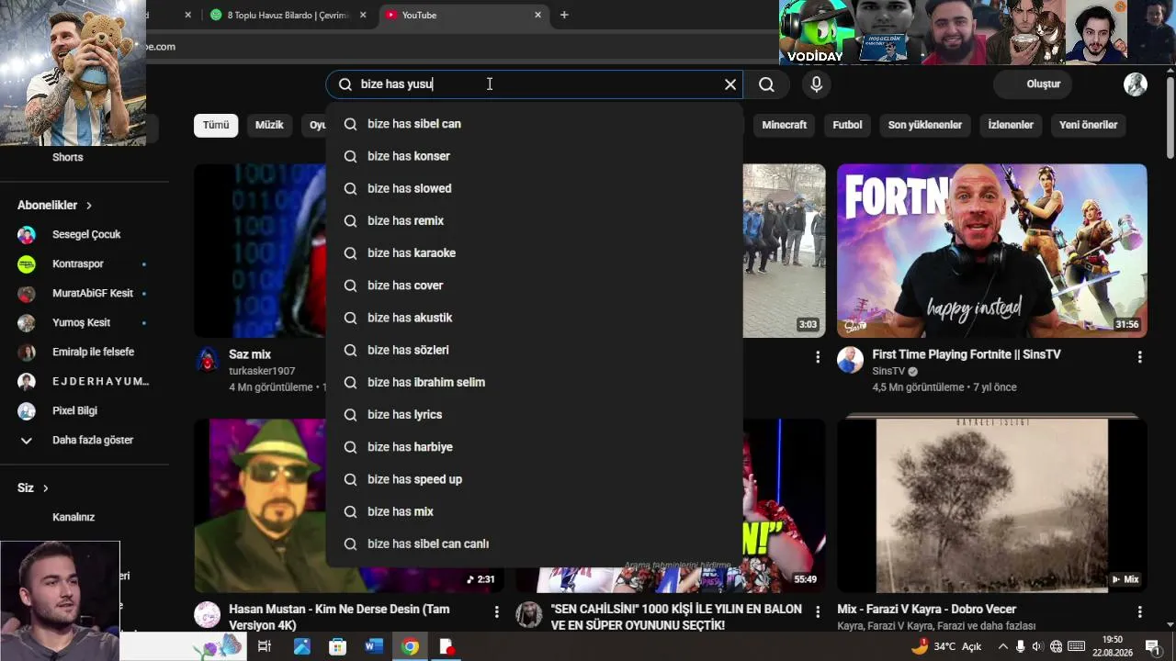Open a new browser tab with the plus button
The image size is (1176, 661).
tap(564, 15)
